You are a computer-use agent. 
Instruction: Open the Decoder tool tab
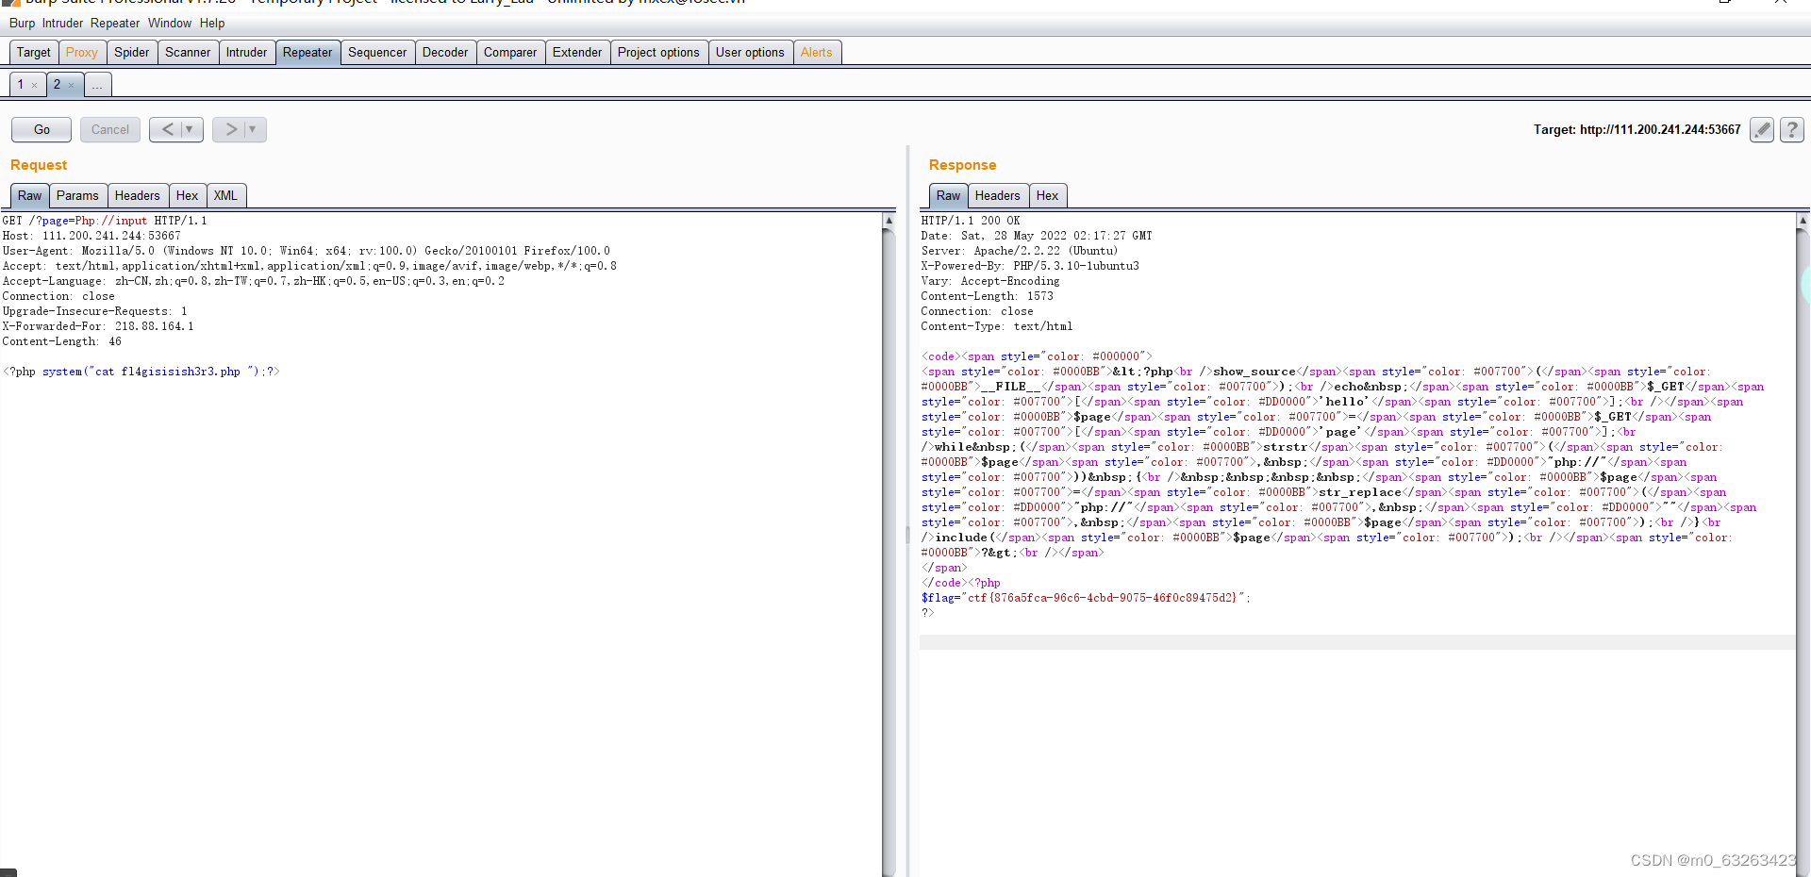[x=445, y=52]
